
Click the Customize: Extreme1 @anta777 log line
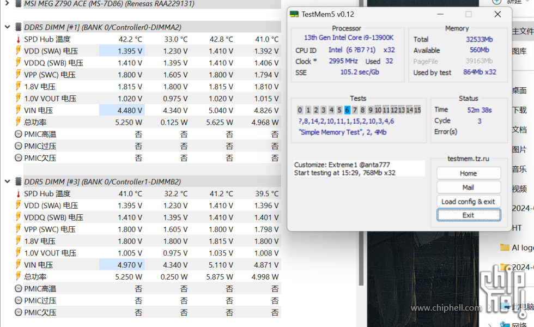click(342, 165)
